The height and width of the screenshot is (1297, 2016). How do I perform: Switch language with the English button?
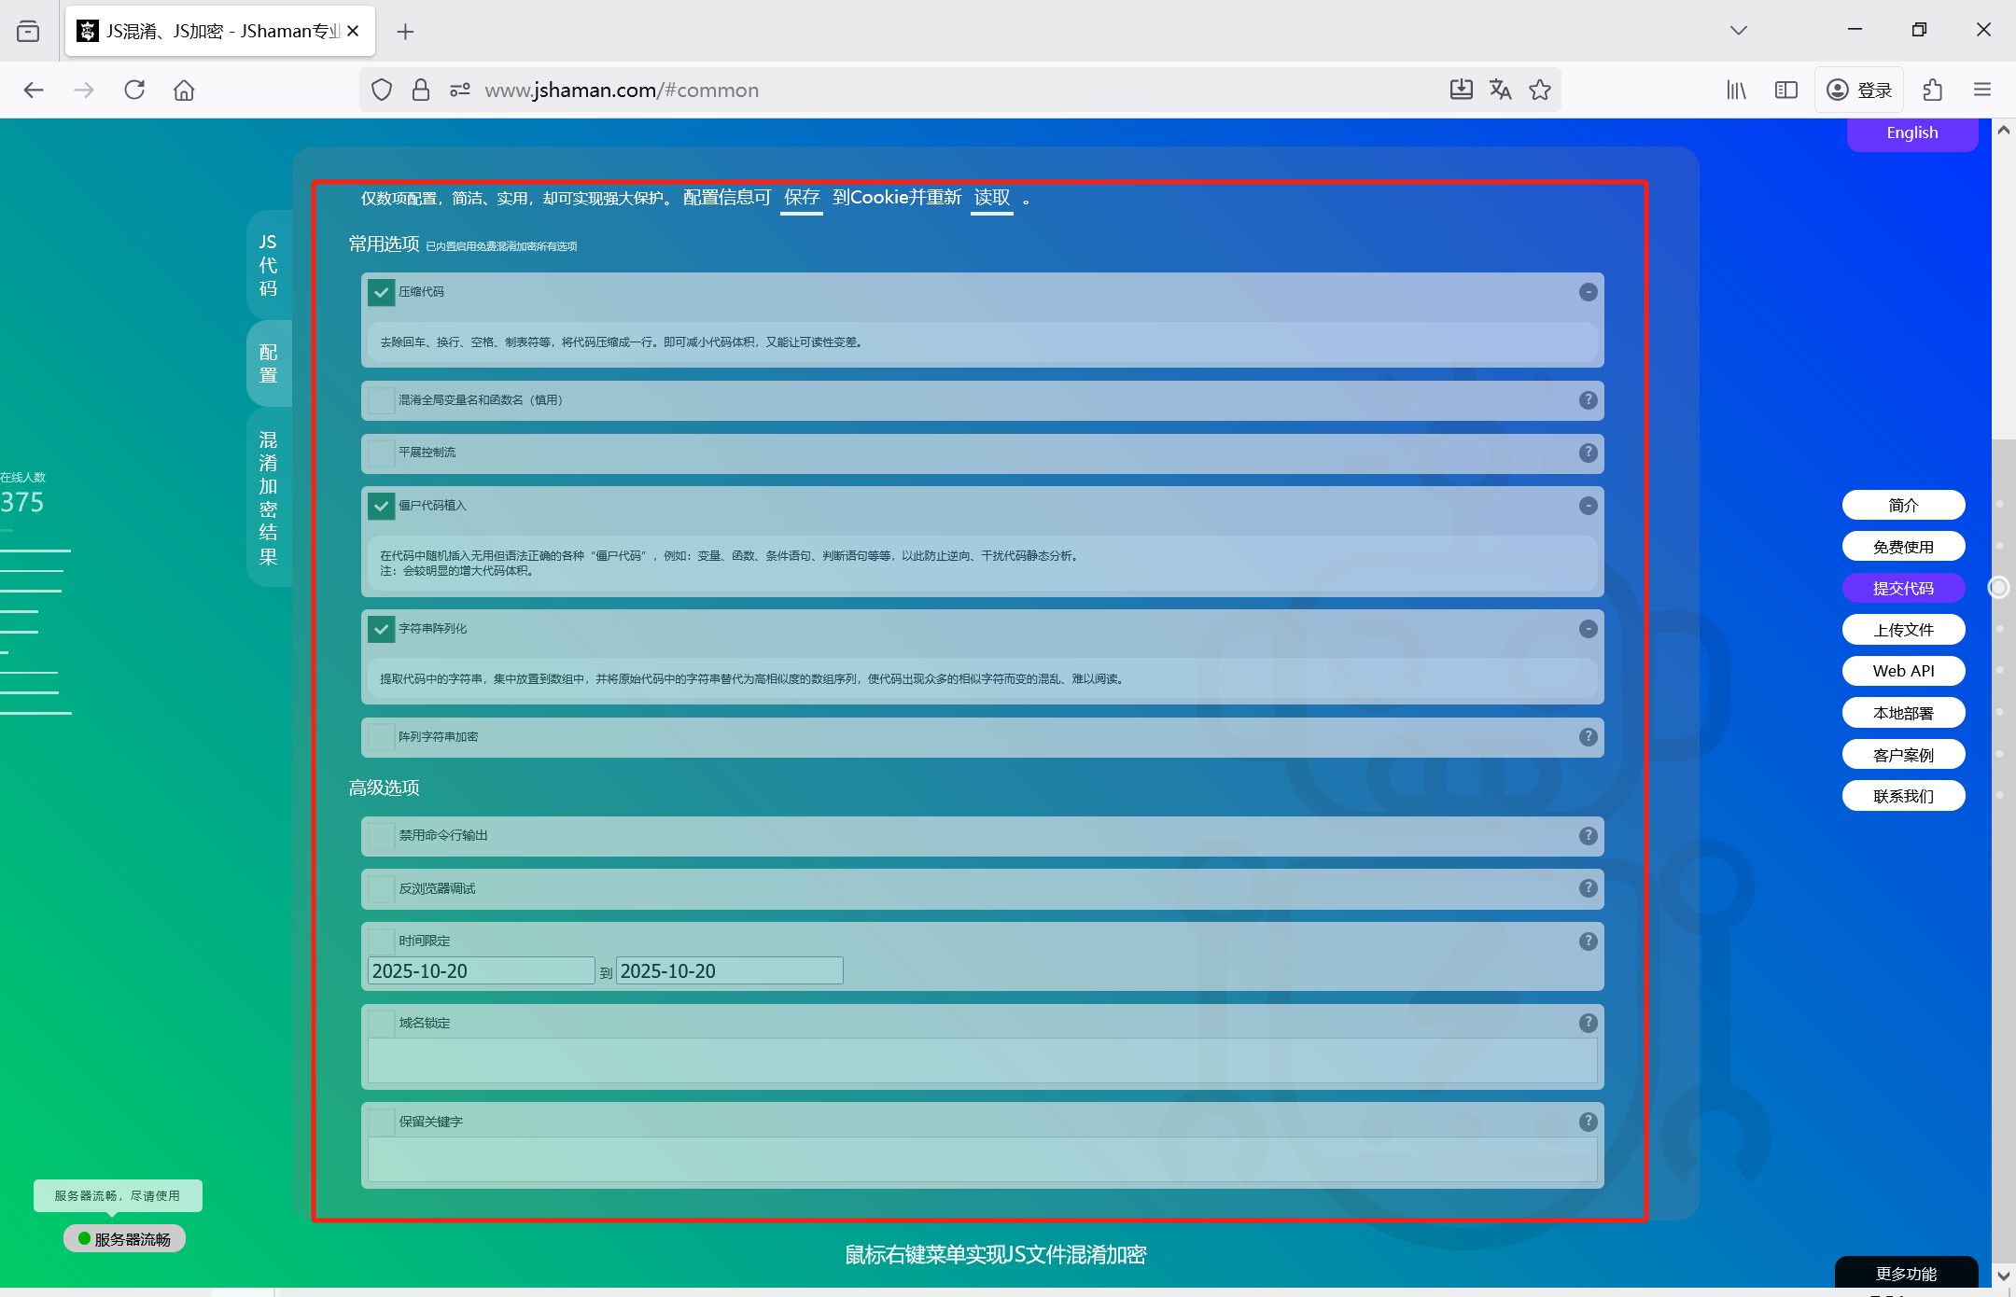click(x=1911, y=132)
